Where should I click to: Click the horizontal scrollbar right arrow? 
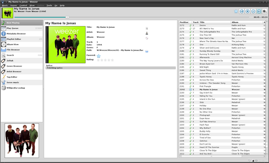[x=264, y=156]
